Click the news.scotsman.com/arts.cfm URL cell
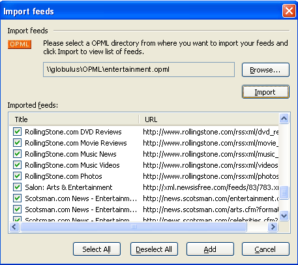The image size is (298, 265). click(211, 210)
